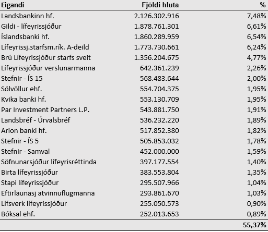Select Sólvöllur ehf. share count 554.704.375
This screenshot has width=268, height=232.
159,89
